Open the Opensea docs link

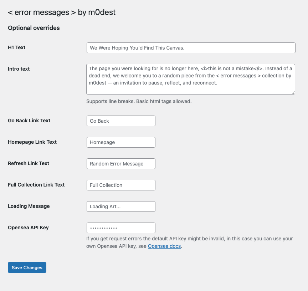pos(164,246)
